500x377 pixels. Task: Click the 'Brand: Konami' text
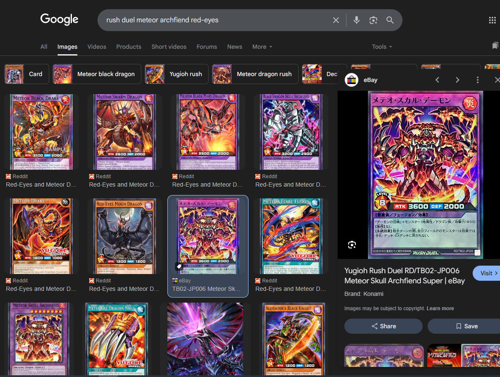(364, 294)
